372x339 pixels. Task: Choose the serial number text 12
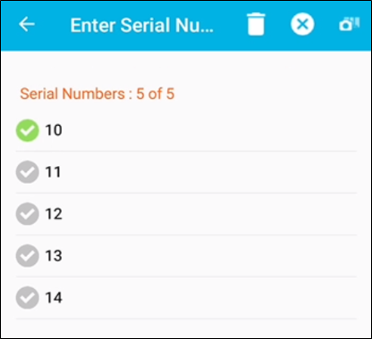54,214
